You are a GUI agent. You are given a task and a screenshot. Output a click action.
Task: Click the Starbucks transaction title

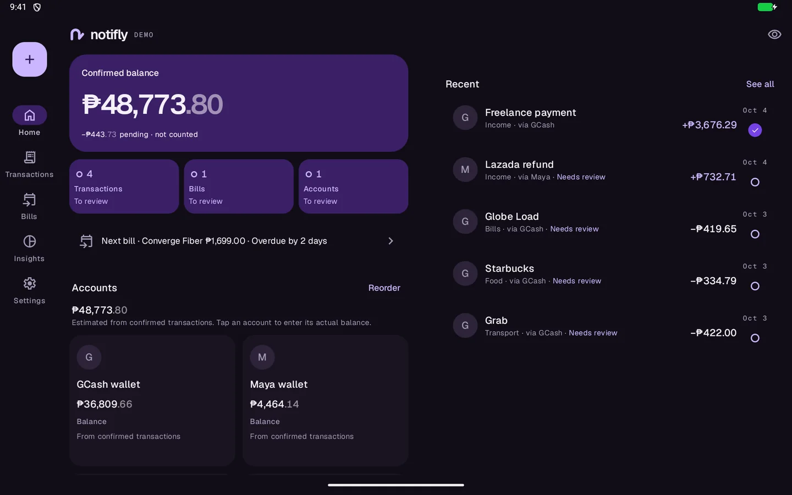pyautogui.click(x=509, y=268)
